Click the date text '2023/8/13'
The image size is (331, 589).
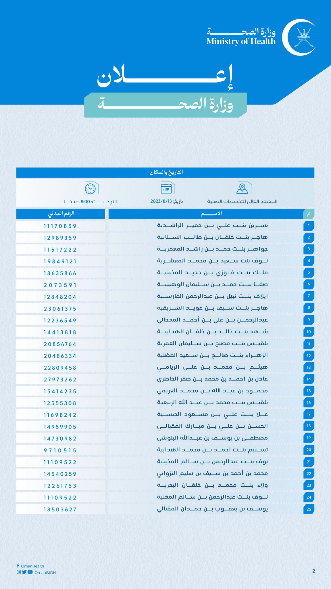click(x=161, y=201)
